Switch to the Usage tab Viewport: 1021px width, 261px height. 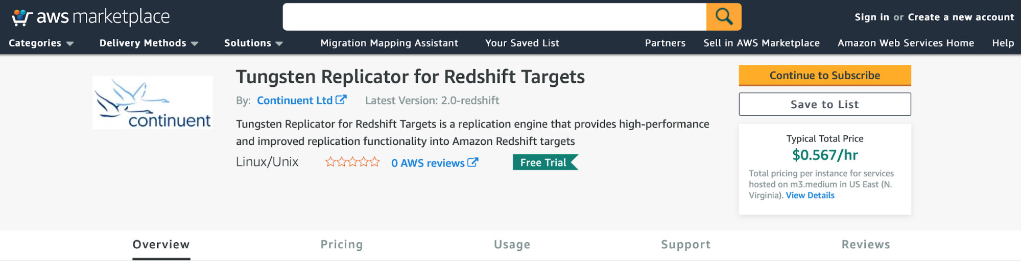coord(512,245)
